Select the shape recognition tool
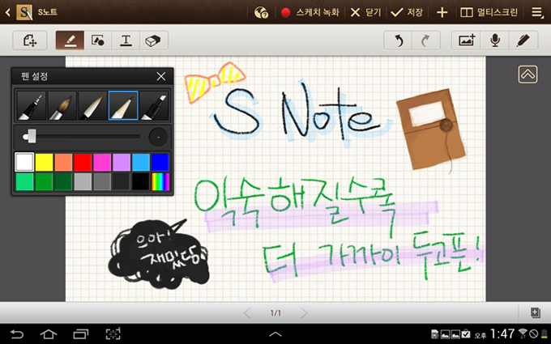 [x=98, y=40]
